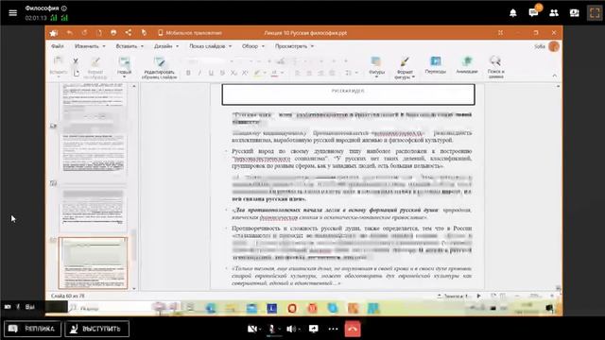The height and width of the screenshot is (340, 605).
Task: Click the Paste (Вставить) ribbon button
Action: click(58, 67)
